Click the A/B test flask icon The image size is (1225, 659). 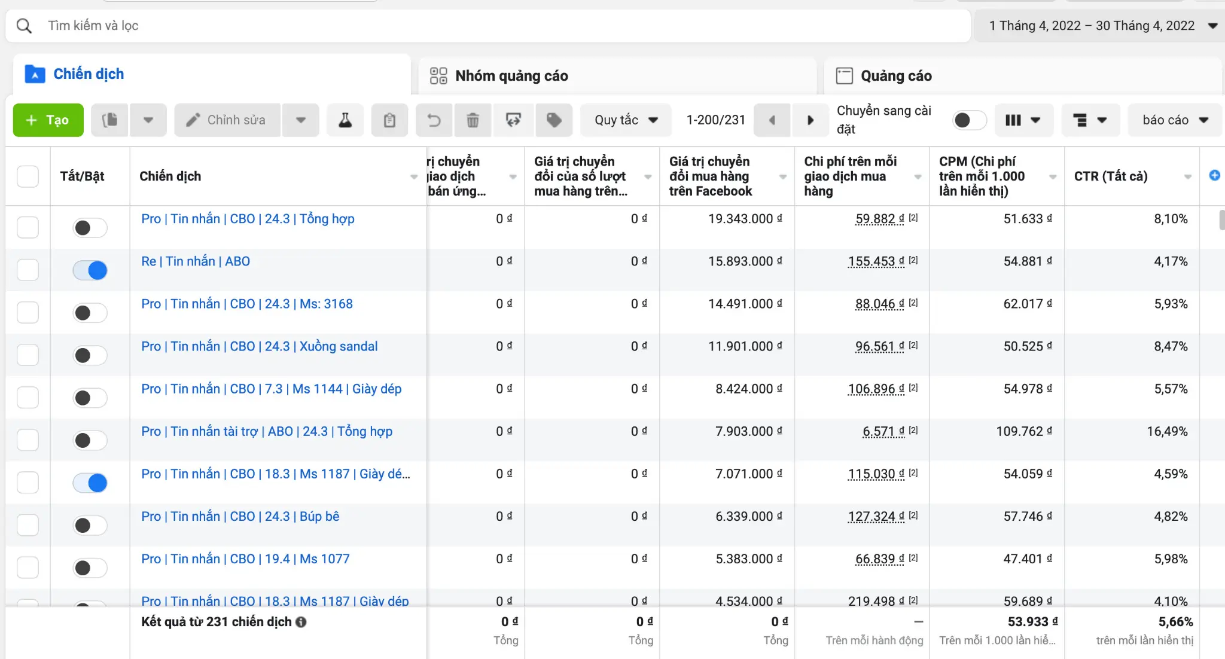pos(345,120)
